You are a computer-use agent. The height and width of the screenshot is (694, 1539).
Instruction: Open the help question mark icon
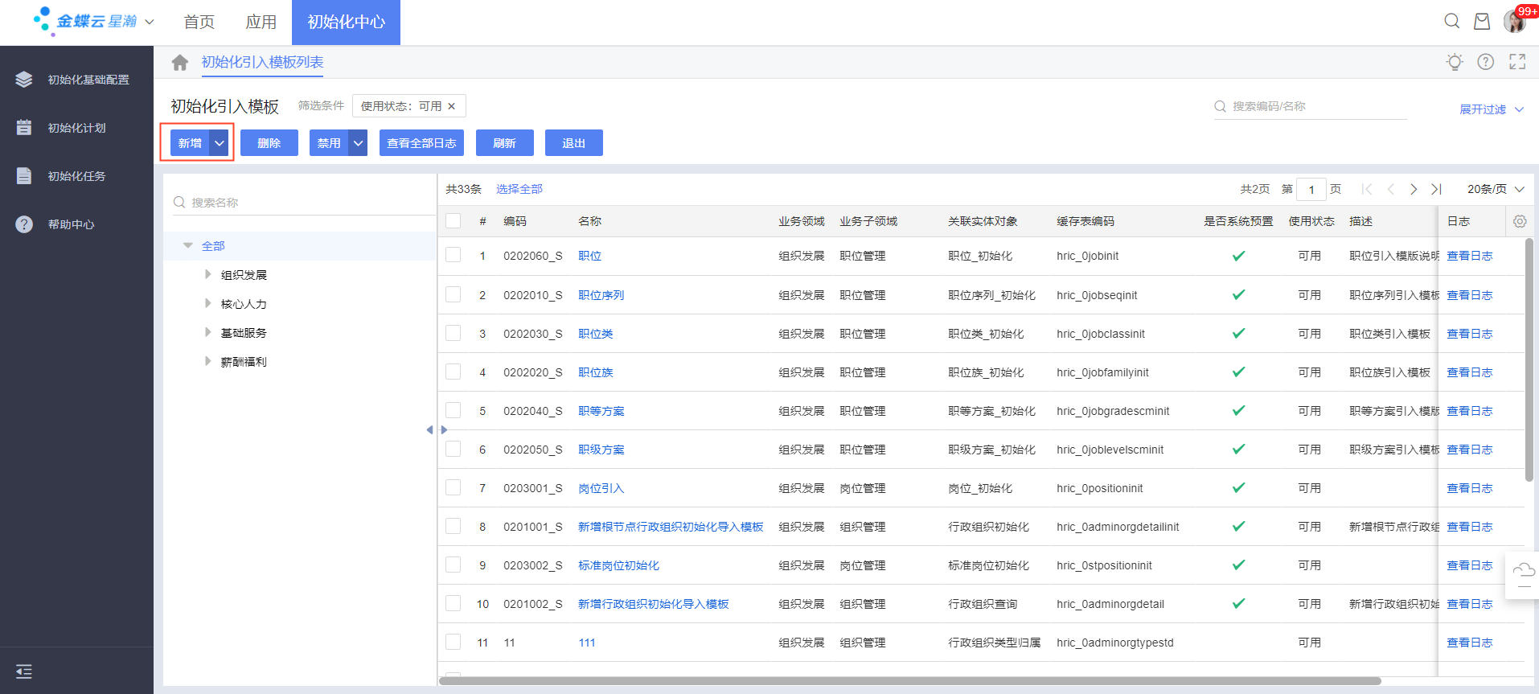(x=1485, y=62)
